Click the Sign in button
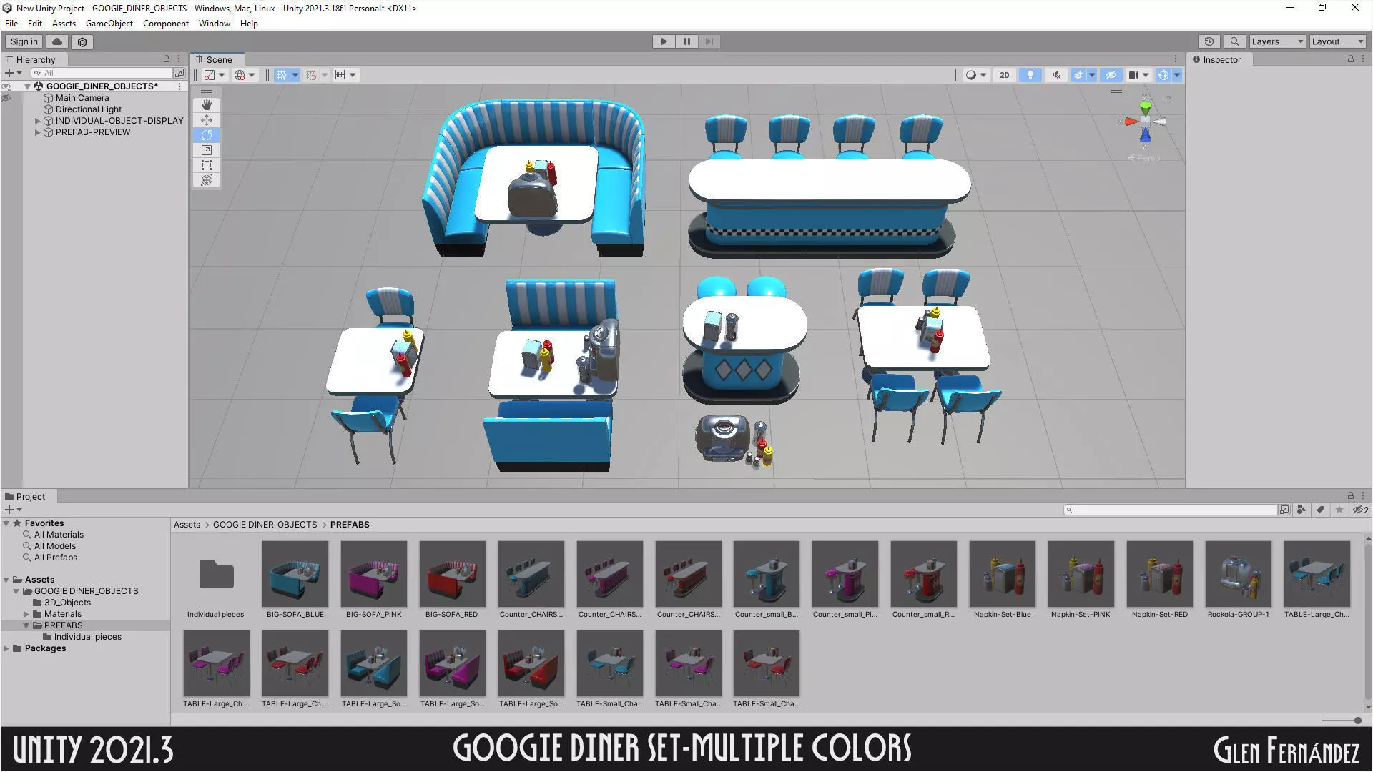Image resolution: width=1373 pixels, height=772 pixels. (24, 41)
